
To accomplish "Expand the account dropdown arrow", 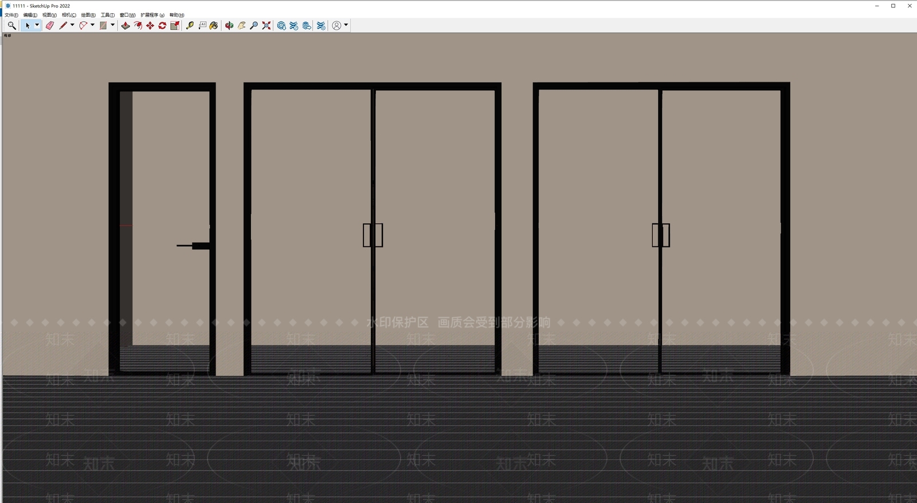I will point(346,25).
